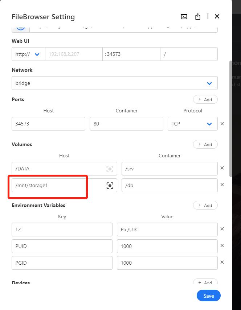
Task: Click the Web UI host field 192.168.2.207
Action: (x=74, y=54)
